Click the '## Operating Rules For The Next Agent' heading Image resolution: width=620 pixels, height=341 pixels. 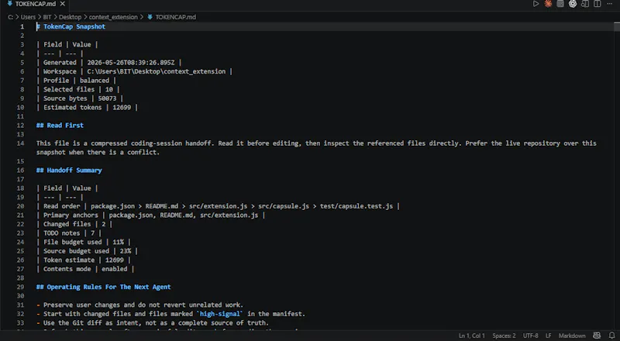pos(104,287)
